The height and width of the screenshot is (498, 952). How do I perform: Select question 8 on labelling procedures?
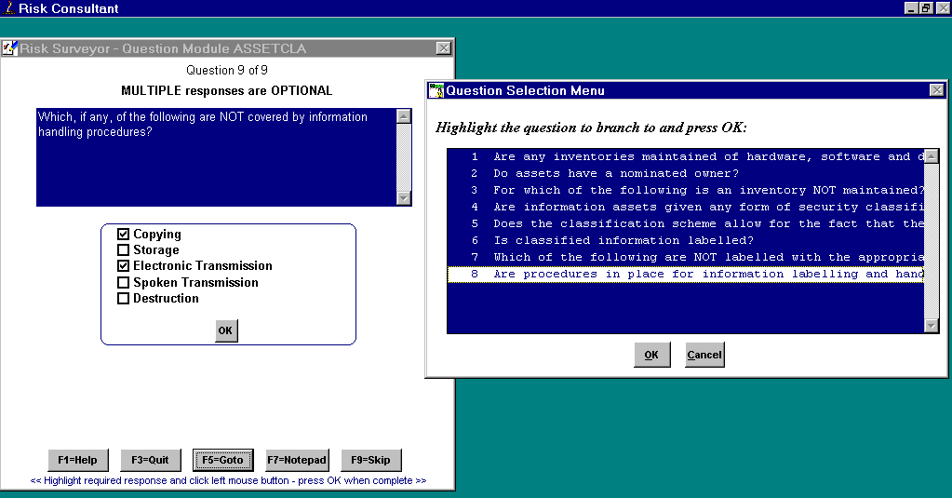coord(686,274)
